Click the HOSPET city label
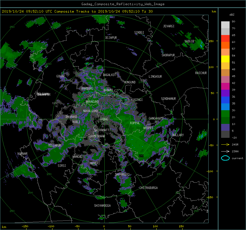The image size is (246, 230). pyautogui.click(x=148, y=128)
